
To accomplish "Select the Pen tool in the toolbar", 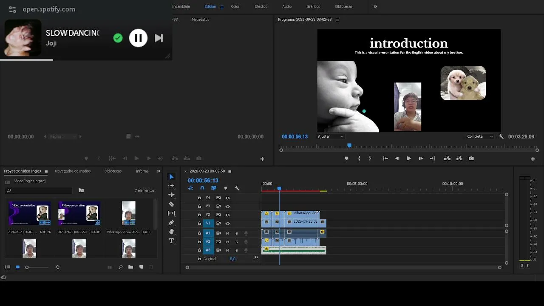I will click(171, 222).
